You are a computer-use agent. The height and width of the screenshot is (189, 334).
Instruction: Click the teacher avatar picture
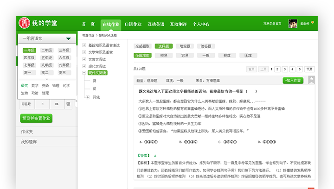click(x=293, y=24)
